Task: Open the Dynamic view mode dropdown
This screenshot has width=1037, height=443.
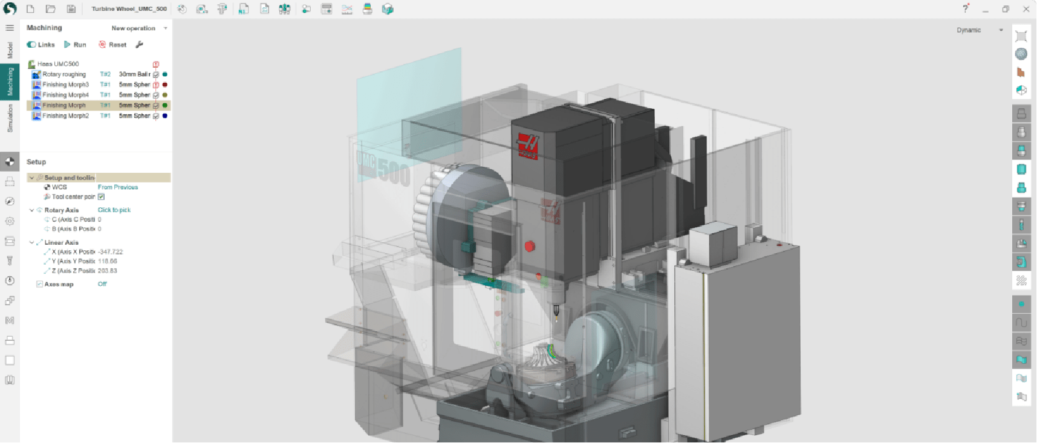Action: tap(980, 30)
